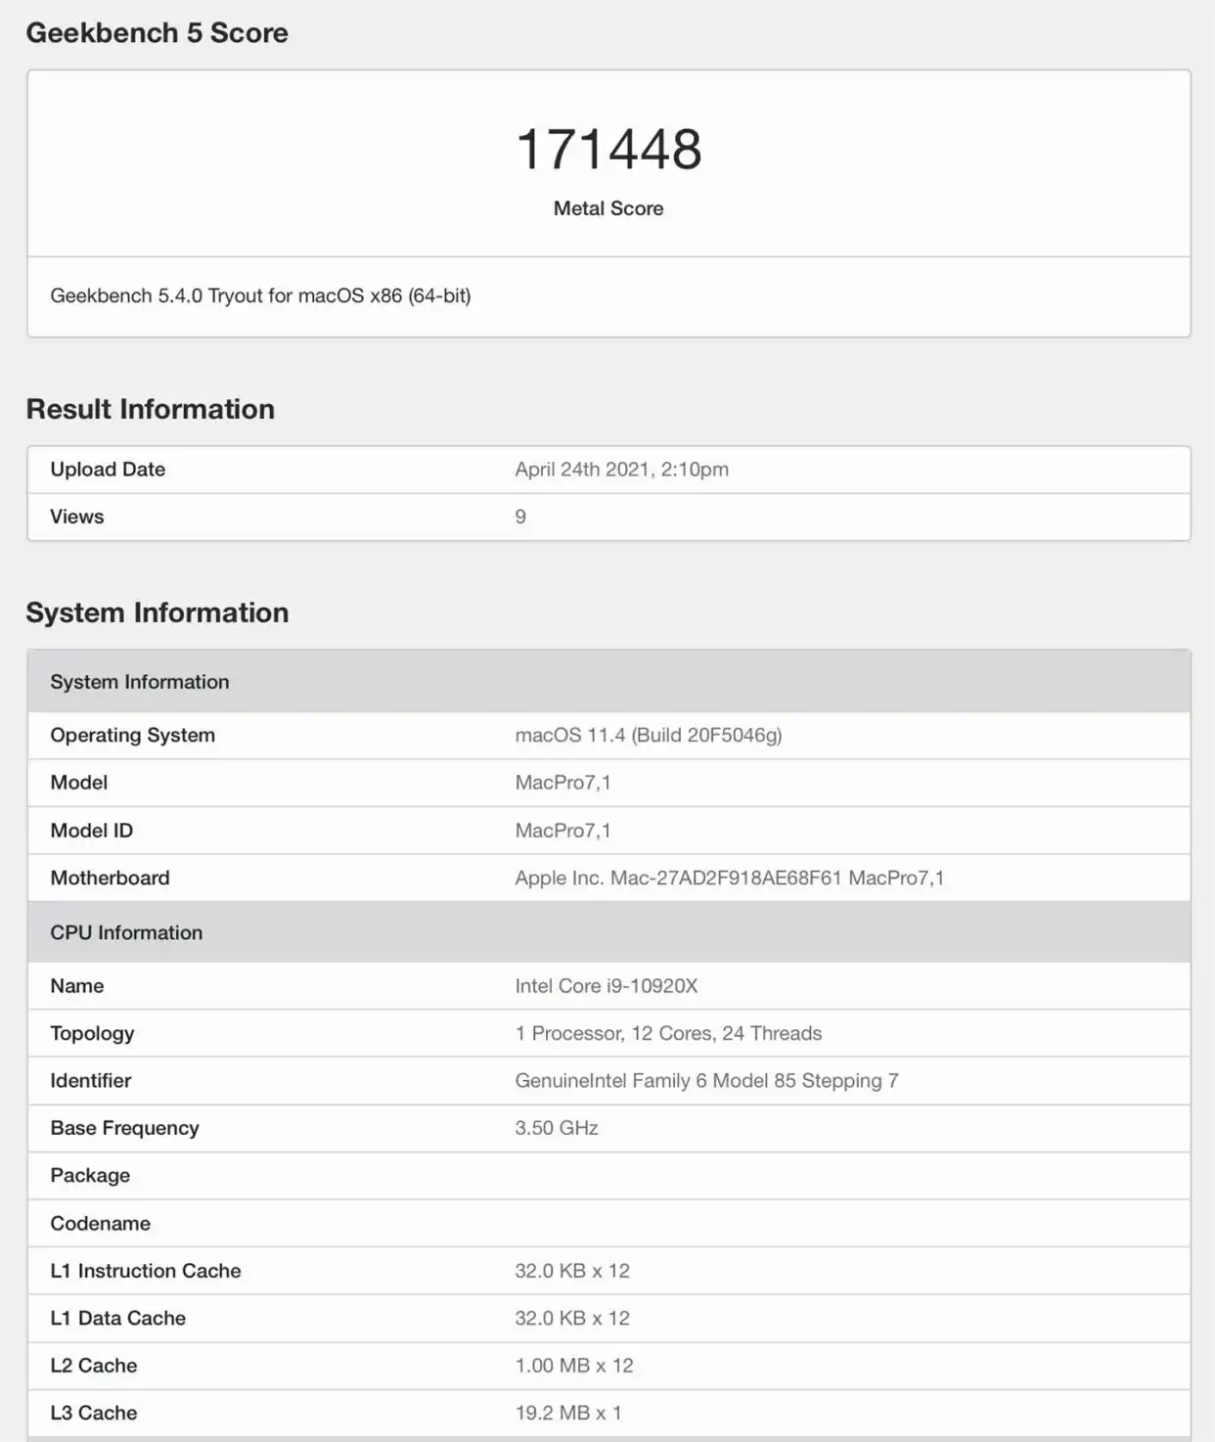
Task: Expand the System Information section header
Action: (x=140, y=681)
